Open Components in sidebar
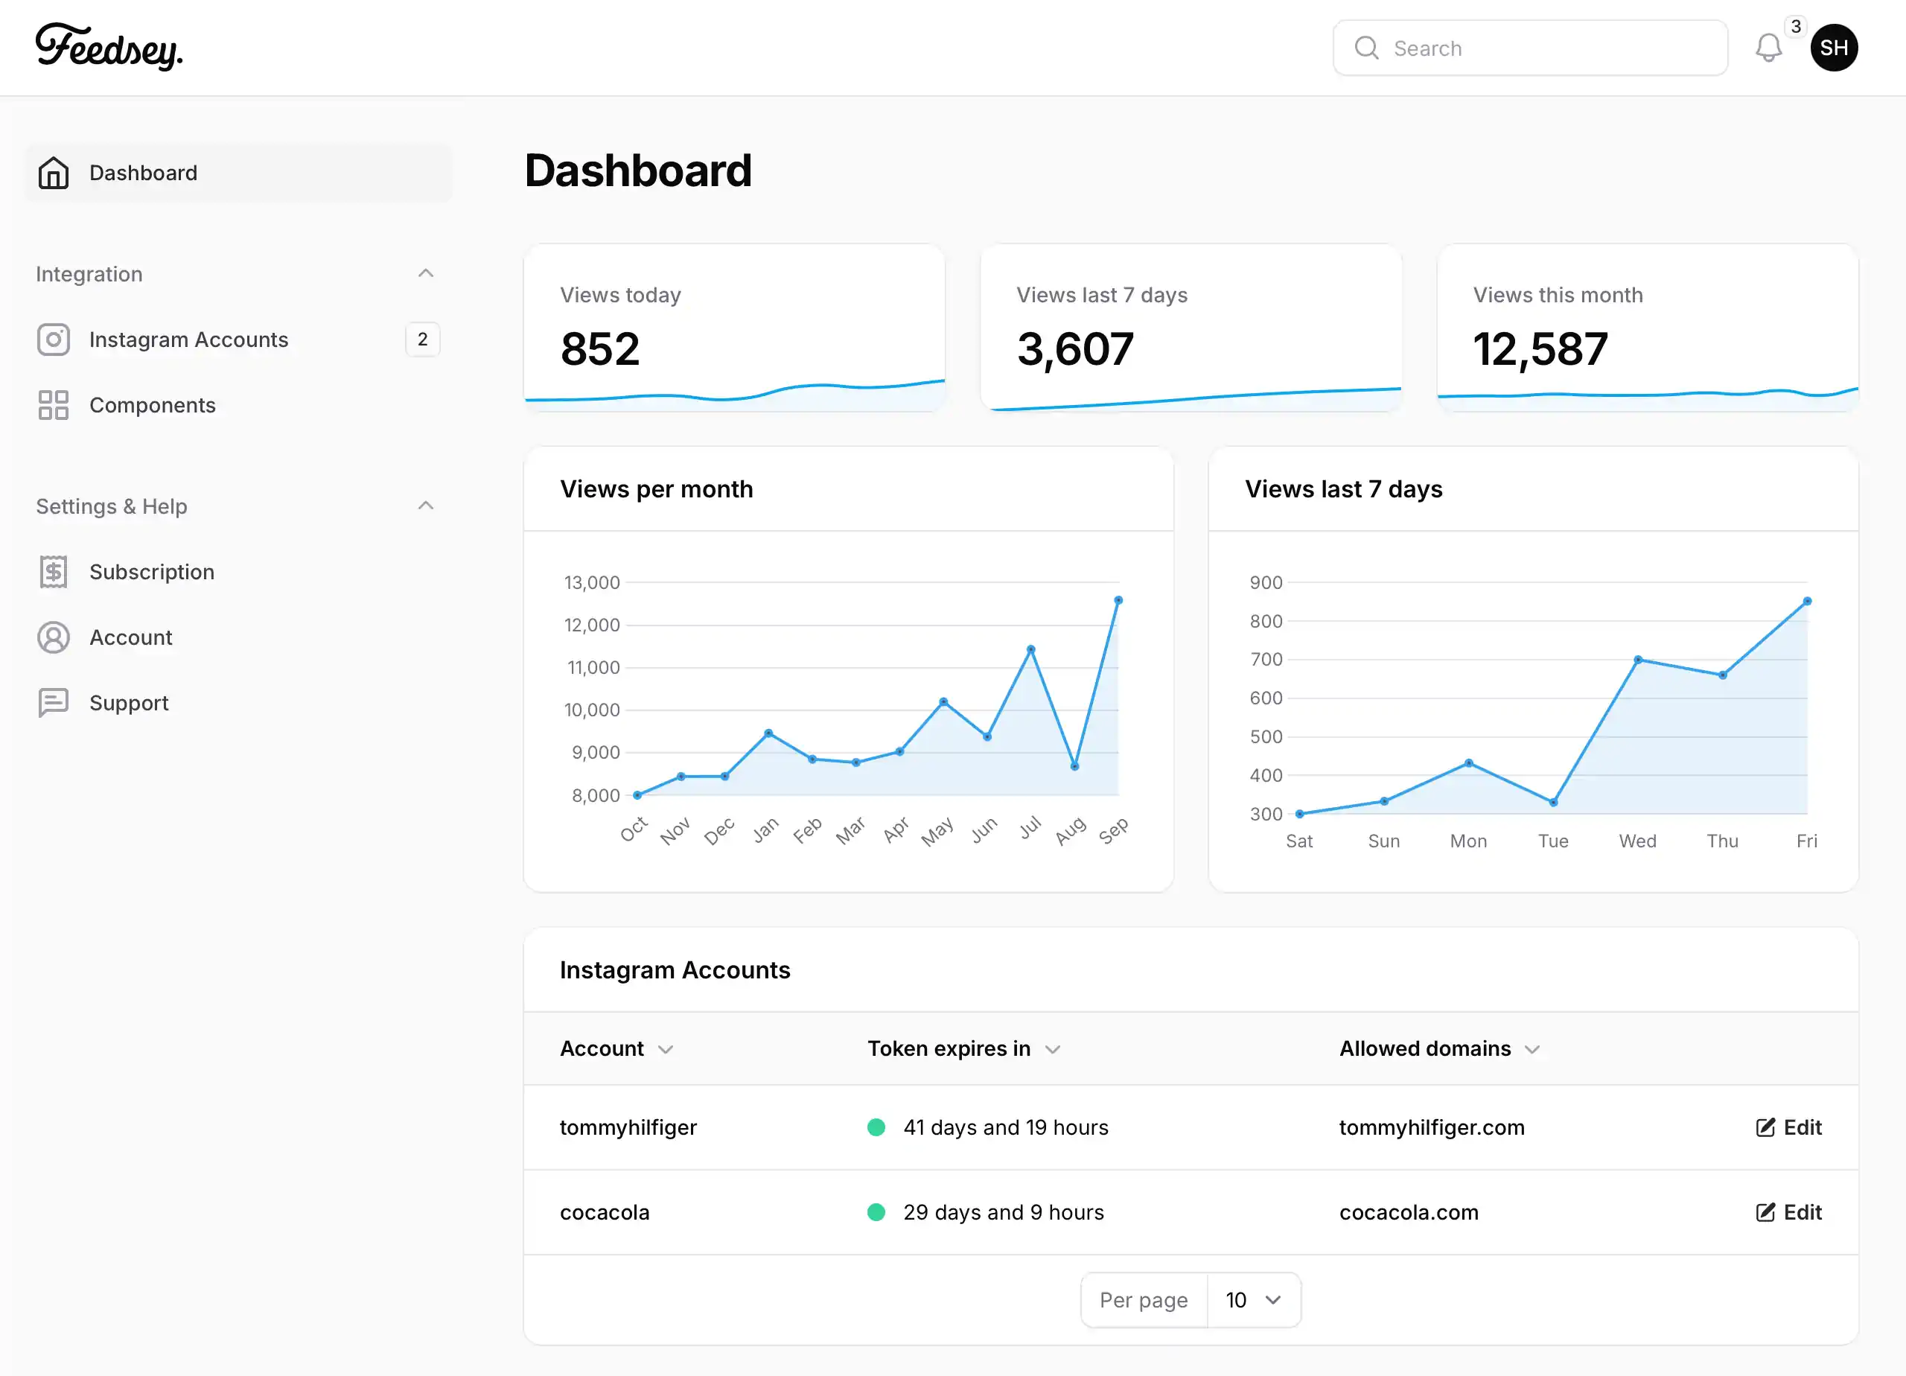 239,405
